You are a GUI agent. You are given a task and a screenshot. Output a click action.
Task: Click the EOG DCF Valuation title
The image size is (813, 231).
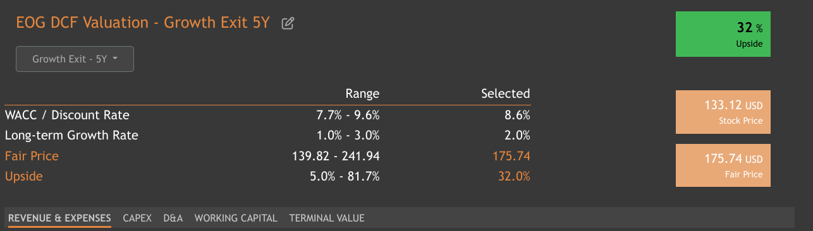pyautogui.click(x=143, y=23)
